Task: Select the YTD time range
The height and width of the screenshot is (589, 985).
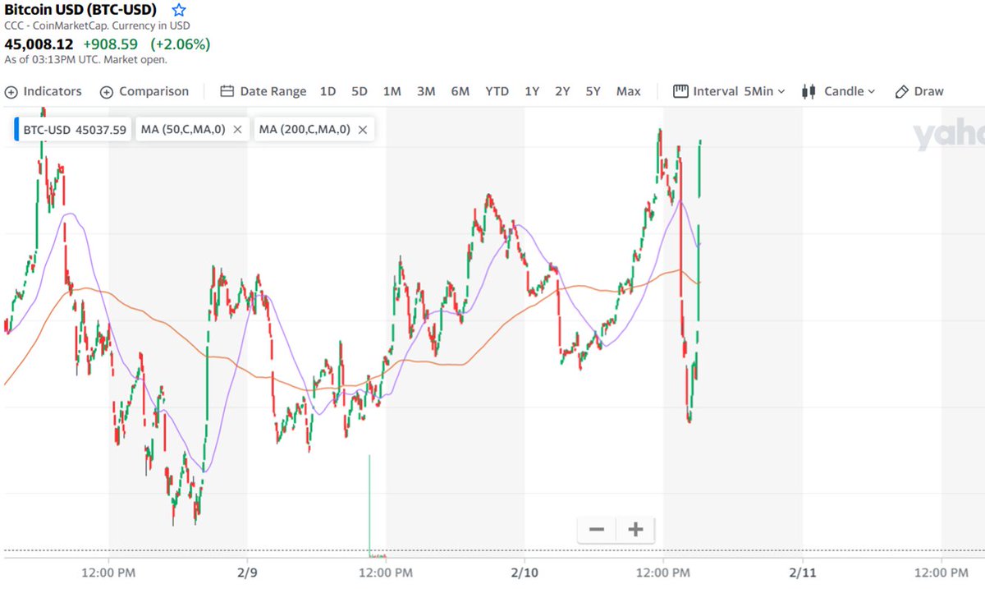Action: [x=497, y=91]
